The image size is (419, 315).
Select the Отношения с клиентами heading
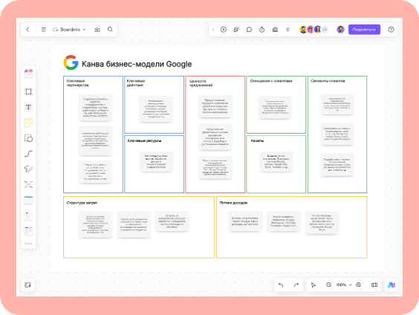(271, 81)
